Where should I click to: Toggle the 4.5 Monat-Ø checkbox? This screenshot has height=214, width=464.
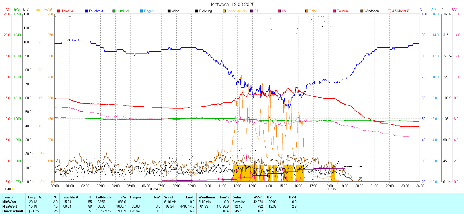tap(389, 11)
